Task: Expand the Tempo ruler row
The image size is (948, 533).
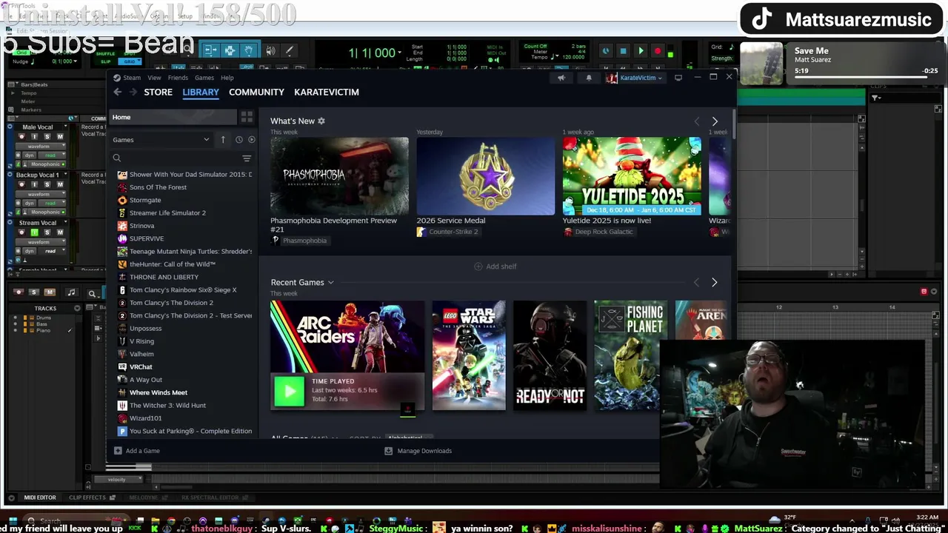Action: 13,93
